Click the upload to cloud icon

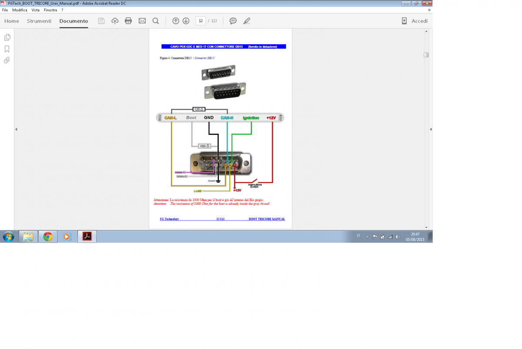point(115,21)
